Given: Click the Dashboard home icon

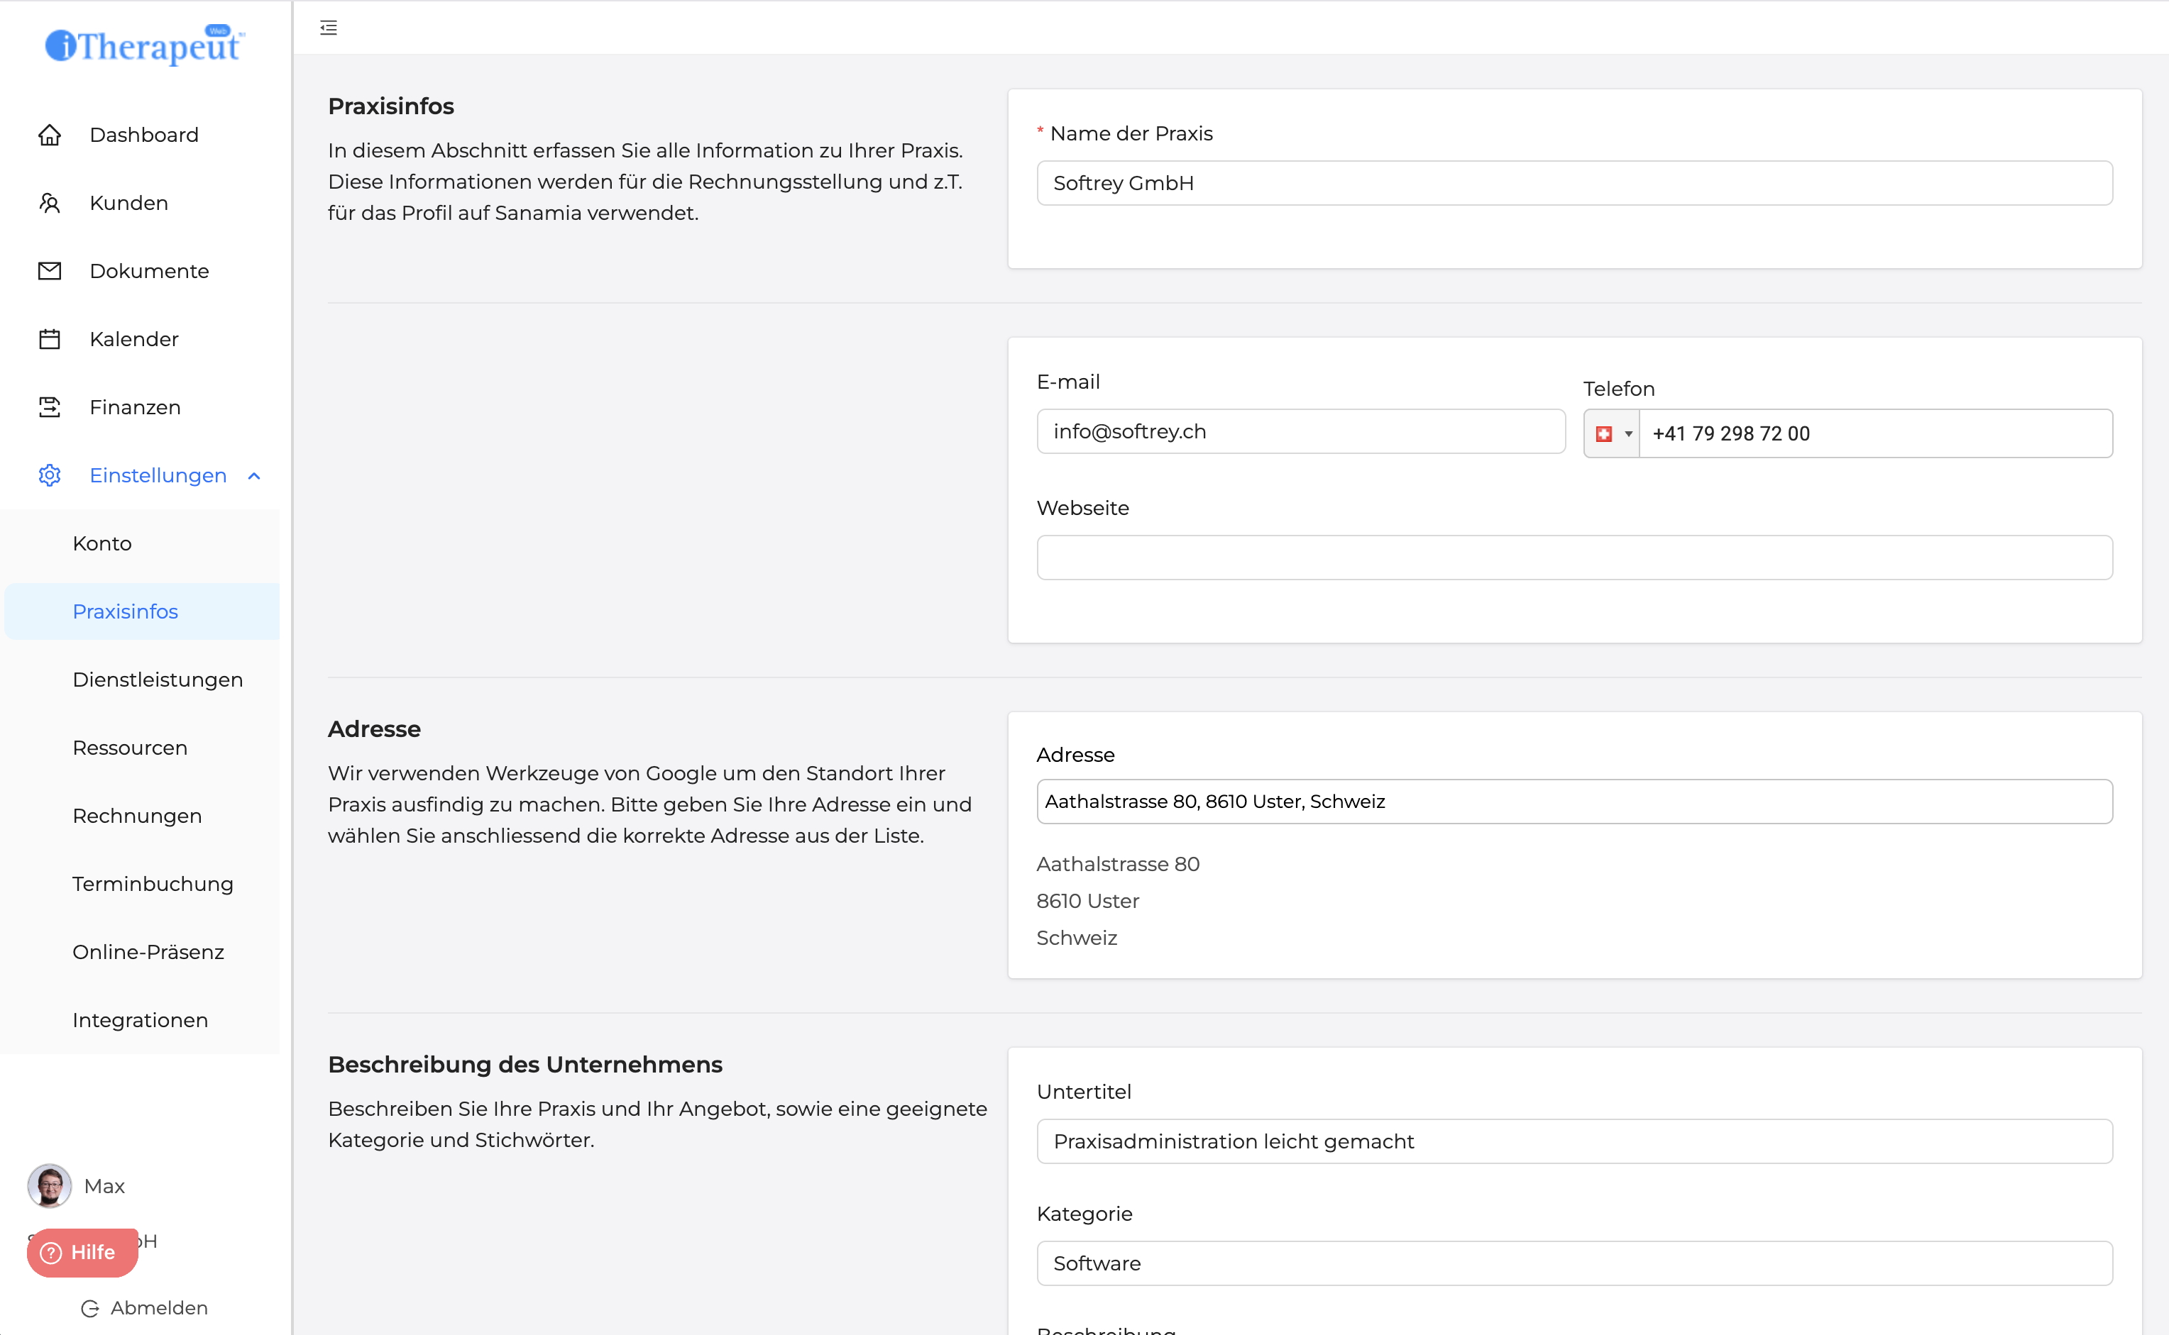Looking at the screenshot, I should click(50, 135).
